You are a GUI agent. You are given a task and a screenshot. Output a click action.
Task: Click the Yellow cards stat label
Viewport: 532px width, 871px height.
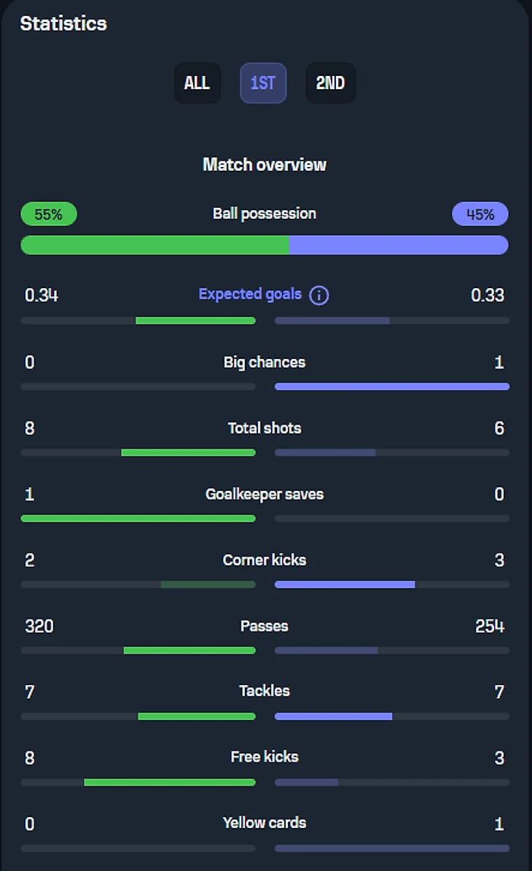pyautogui.click(x=265, y=823)
